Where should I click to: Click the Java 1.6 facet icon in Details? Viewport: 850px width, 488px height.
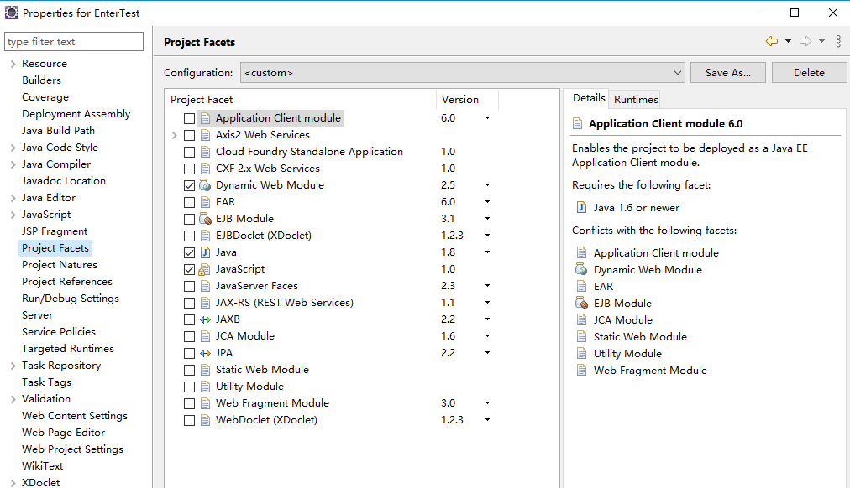584,207
